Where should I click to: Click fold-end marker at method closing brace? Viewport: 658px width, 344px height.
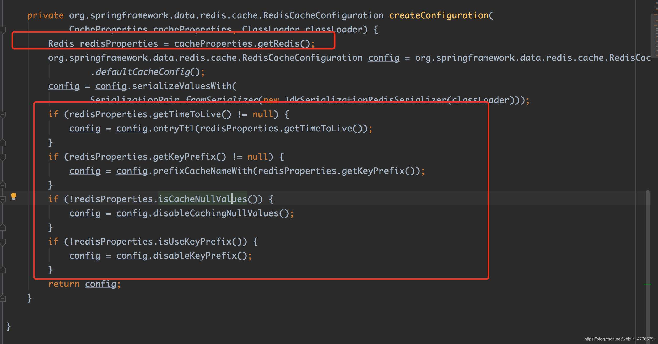3,298
